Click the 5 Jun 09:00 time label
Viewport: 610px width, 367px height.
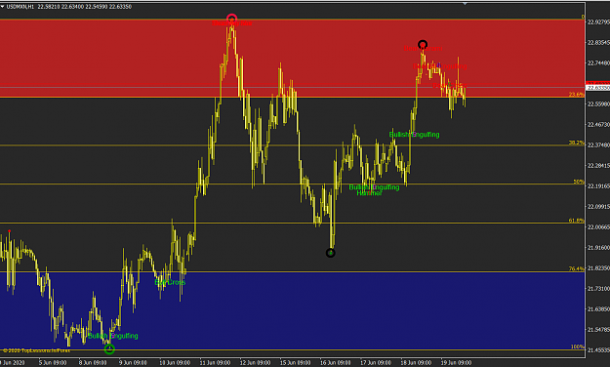tap(53, 363)
